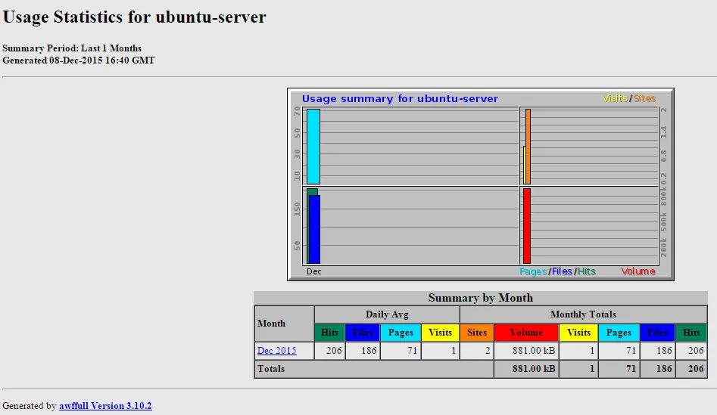Open the awffull Version 3.10.2 link
Image resolution: width=717 pixels, height=415 pixels.
pyautogui.click(x=105, y=406)
